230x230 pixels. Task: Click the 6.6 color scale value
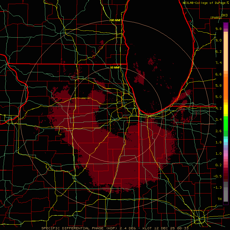[x=218, y=74]
